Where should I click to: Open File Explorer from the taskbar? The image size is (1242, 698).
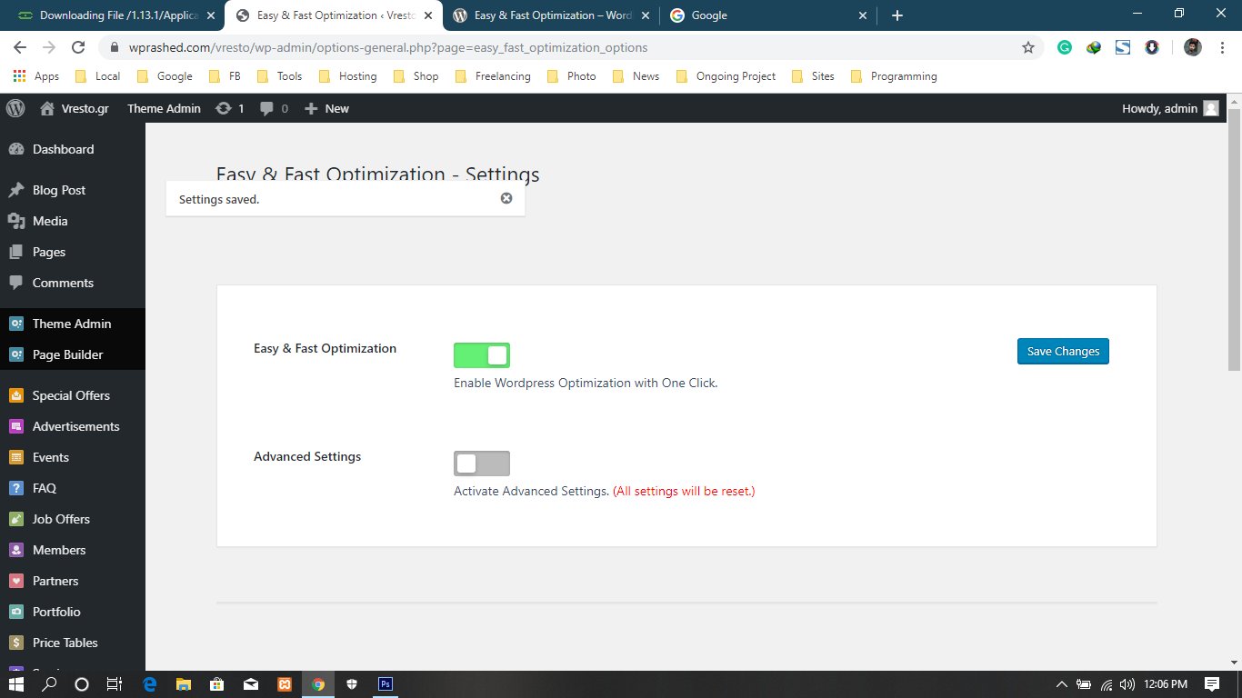coord(183,684)
